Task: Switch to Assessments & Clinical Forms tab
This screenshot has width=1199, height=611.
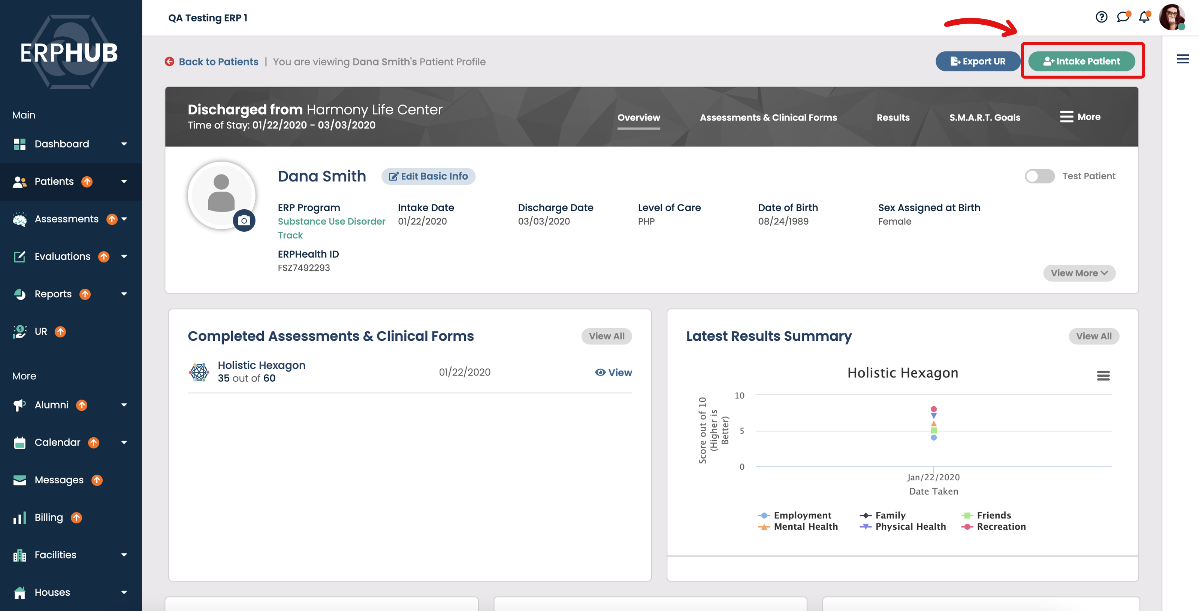Action: tap(768, 118)
